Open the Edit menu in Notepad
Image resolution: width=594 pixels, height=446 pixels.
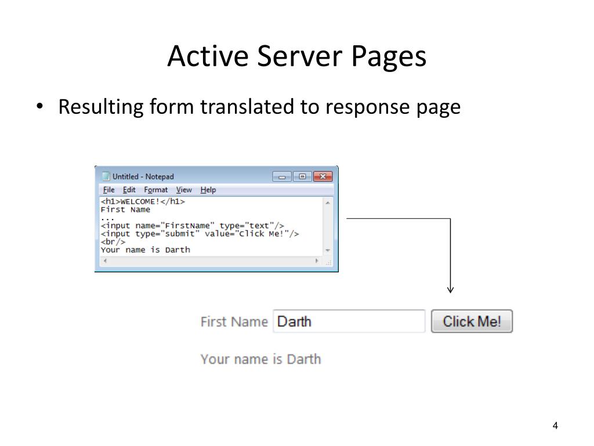point(129,190)
